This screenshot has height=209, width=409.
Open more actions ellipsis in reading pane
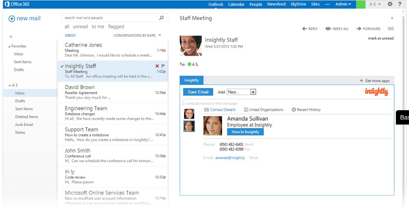pyautogui.click(x=390, y=29)
